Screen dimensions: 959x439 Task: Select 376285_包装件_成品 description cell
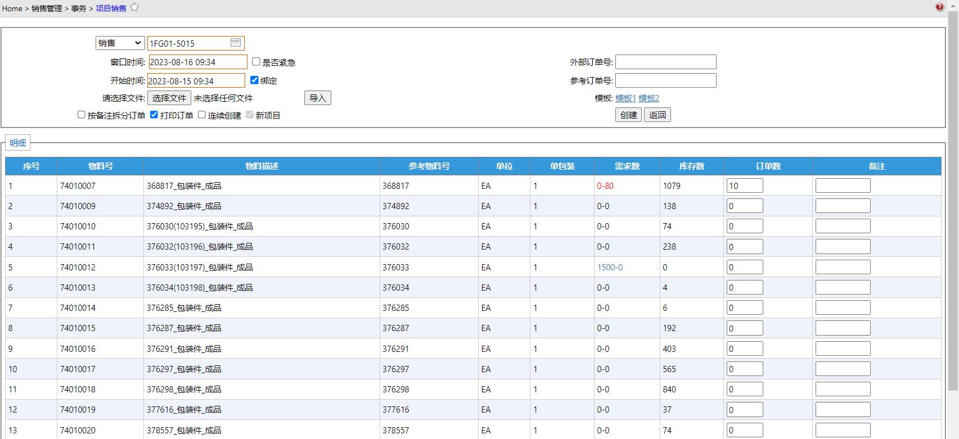point(262,307)
